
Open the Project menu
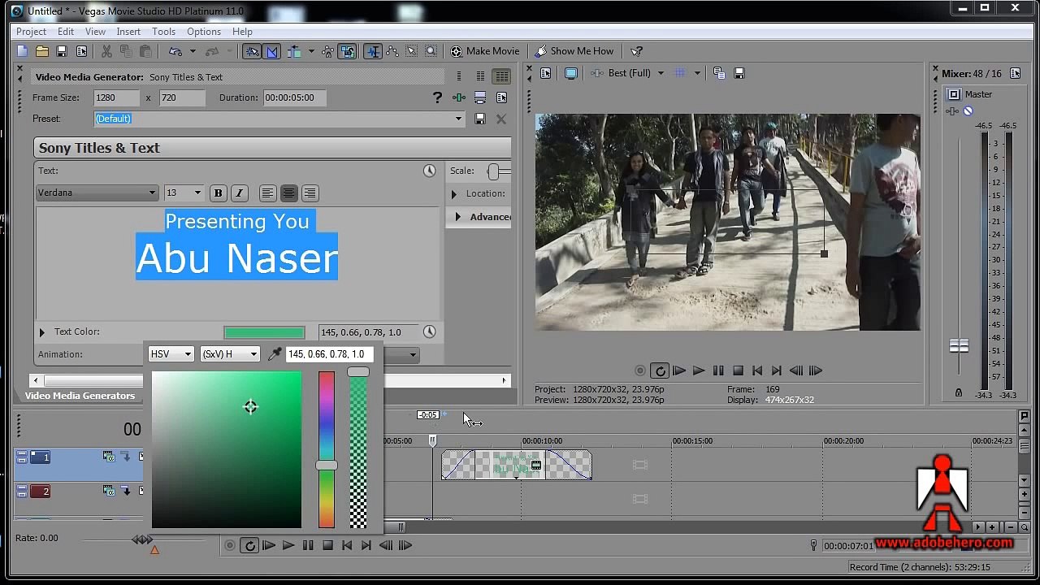pos(31,32)
